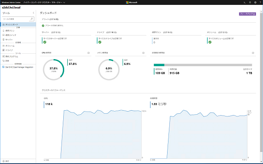
Task: Open Dell EMC OpenManage Integration extension
Action: [x=18, y=67]
